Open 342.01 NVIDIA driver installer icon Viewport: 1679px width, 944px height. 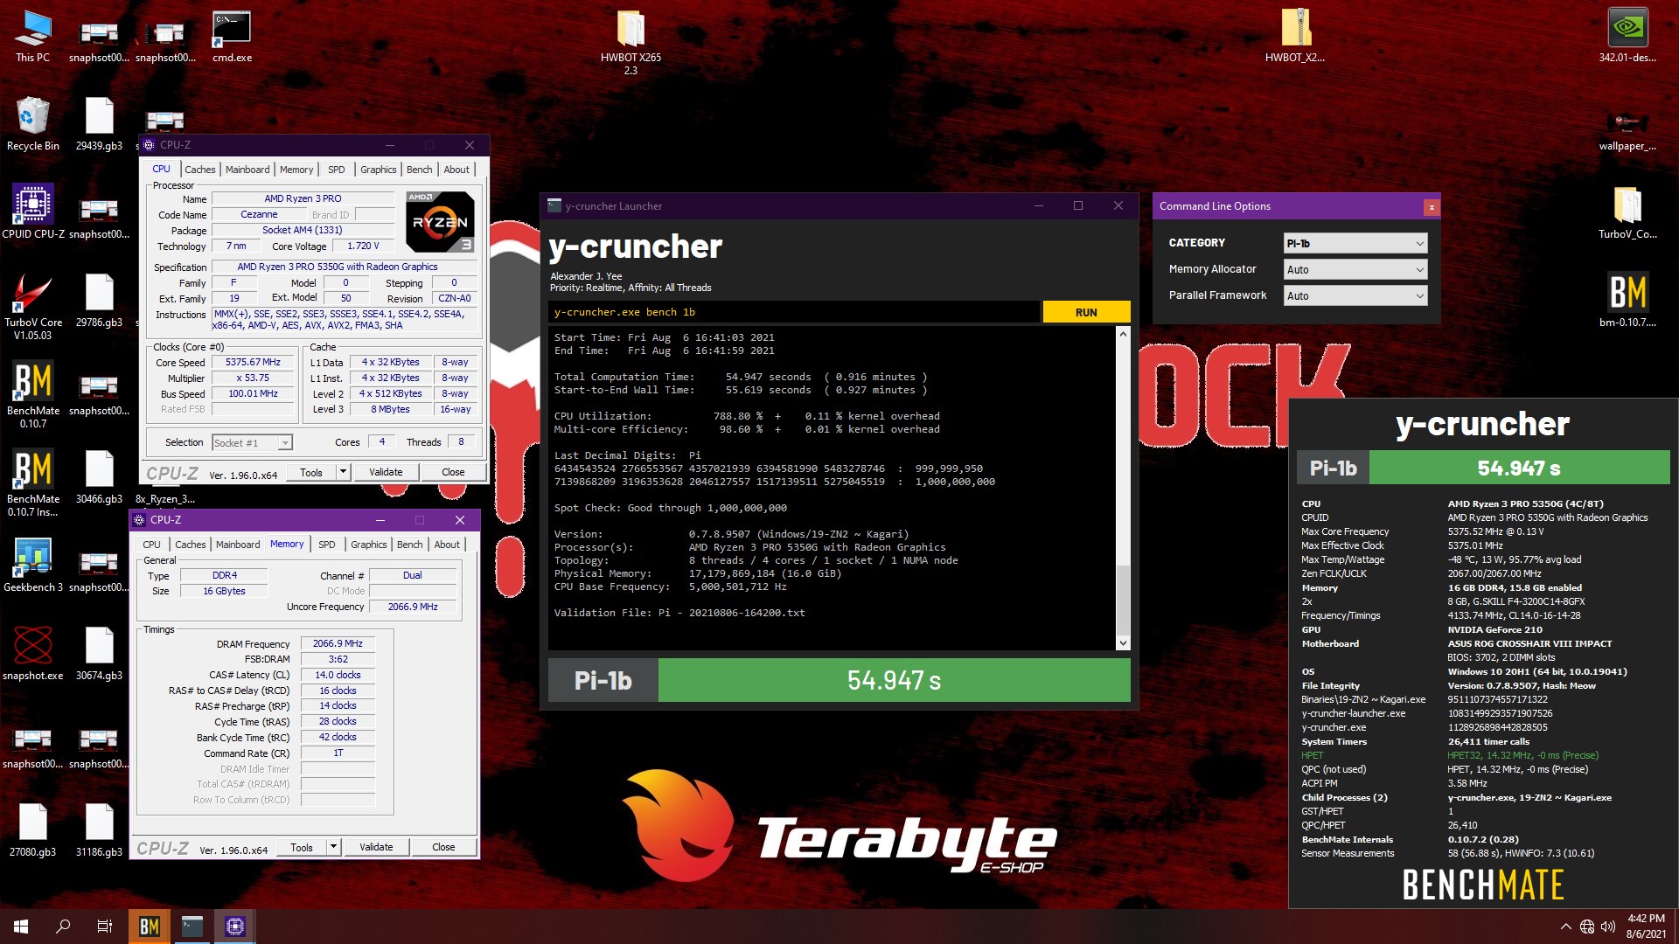pyautogui.click(x=1627, y=37)
